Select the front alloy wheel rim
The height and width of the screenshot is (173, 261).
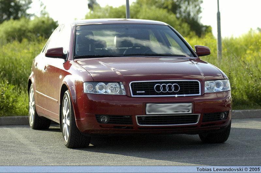point(66,119)
